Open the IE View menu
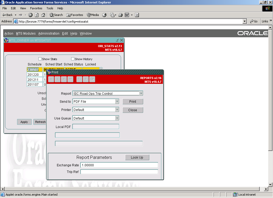The image size is (273, 198). [x=23, y=8]
